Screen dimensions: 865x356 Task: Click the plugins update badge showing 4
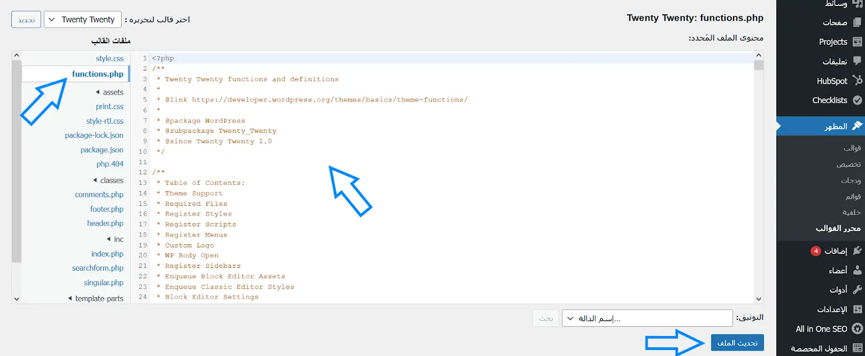pos(816,251)
